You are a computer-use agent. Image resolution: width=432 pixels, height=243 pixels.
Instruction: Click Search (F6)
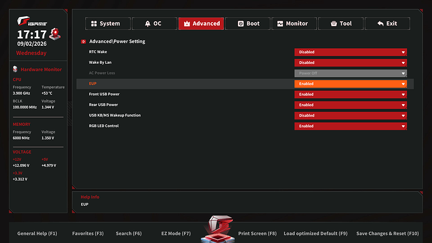pos(129,234)
